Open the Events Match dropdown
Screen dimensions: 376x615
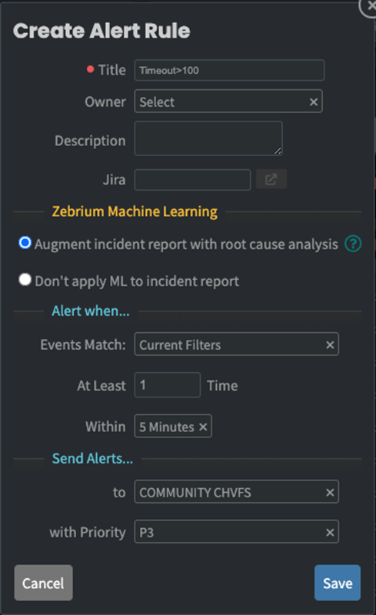[x=236, y=344]
